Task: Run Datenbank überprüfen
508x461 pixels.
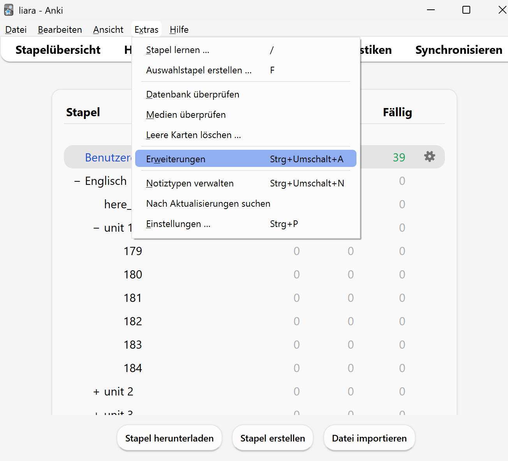Action: [x=246, y=94]
